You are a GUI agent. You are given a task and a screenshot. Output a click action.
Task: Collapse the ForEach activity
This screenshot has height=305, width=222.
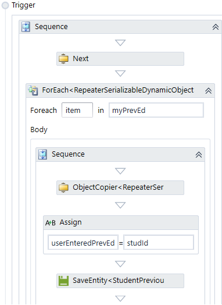tap(209, 91)
